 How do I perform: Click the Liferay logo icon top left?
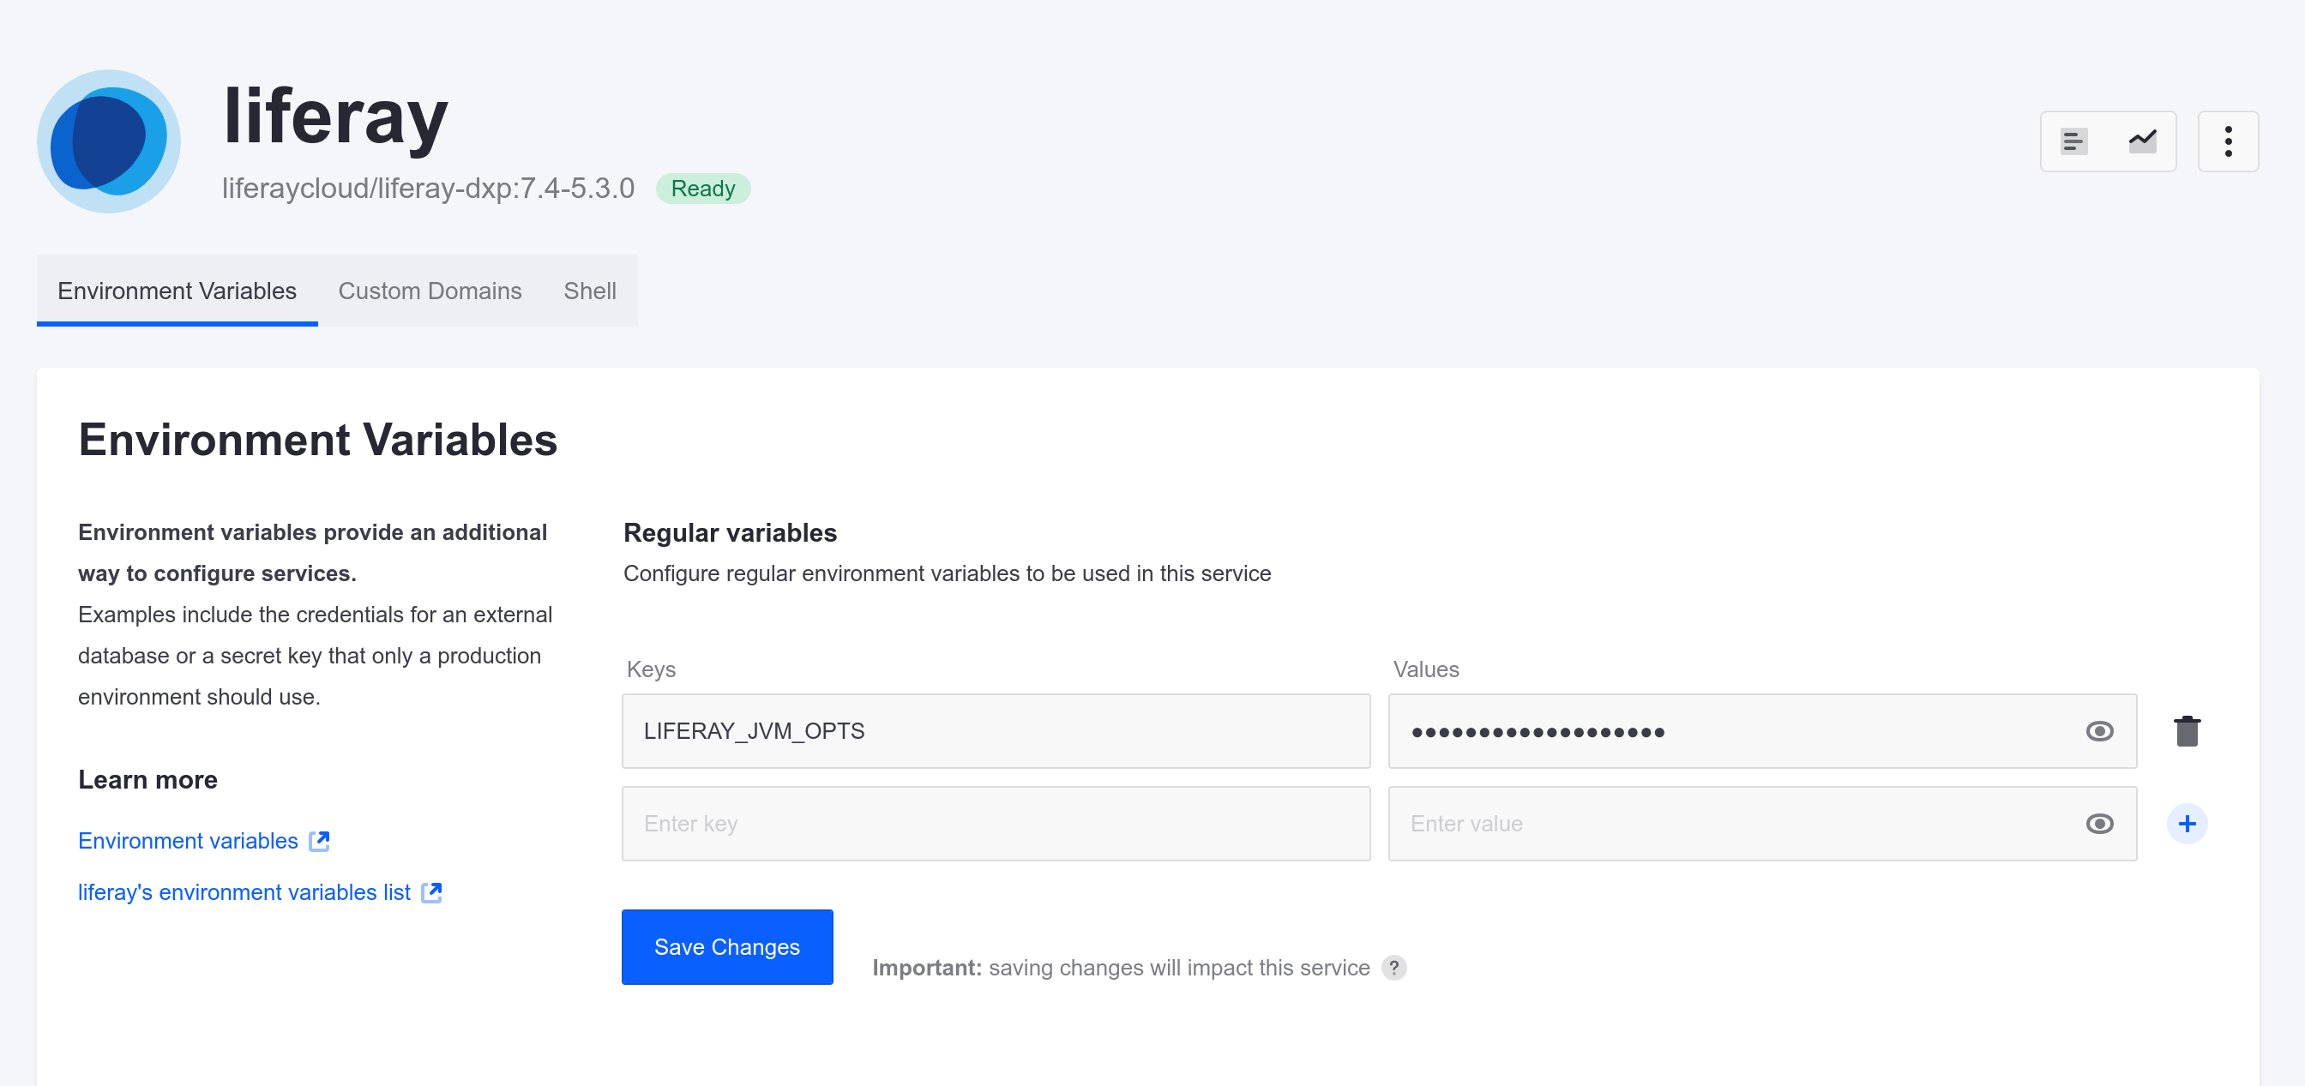click(111, 141)
